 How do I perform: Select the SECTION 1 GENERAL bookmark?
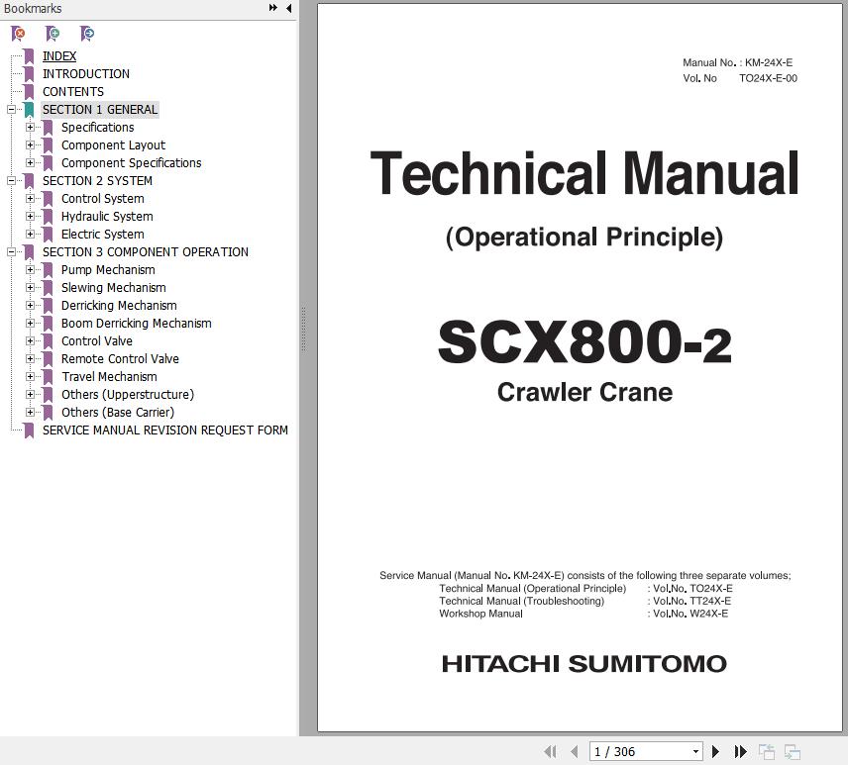100,110
